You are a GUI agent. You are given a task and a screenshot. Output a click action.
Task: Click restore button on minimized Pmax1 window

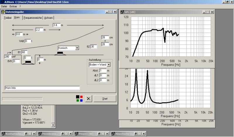99,133
